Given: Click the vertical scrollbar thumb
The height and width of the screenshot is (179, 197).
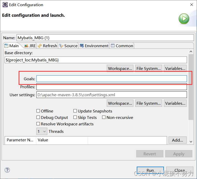Looking at the screenshot, I should click(x=191, y=87).
